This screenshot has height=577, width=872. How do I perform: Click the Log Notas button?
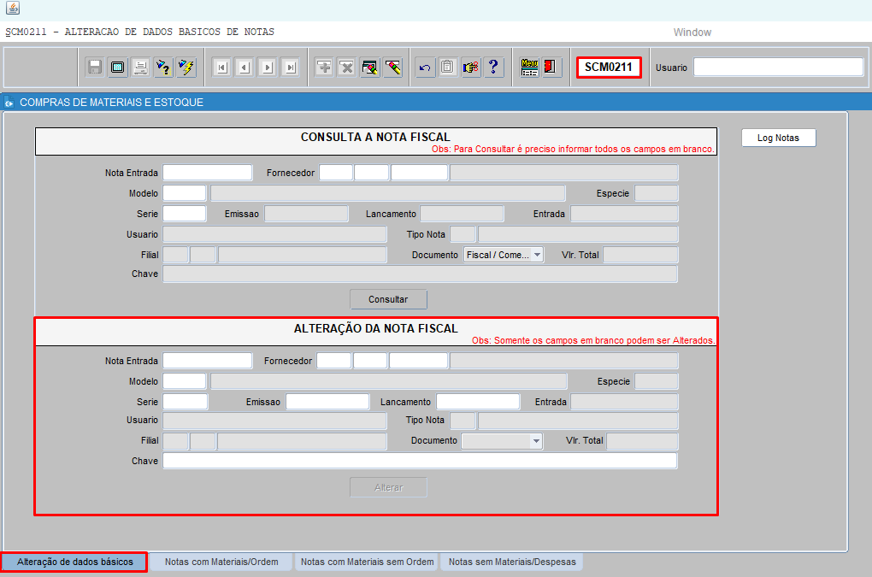click(778, 138)
